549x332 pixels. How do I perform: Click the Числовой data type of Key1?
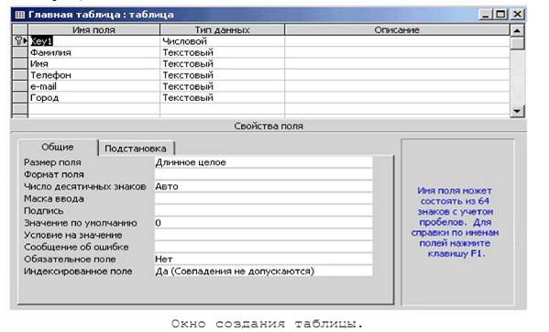[x=223, y=41]
